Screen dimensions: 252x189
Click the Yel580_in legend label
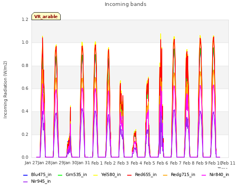(111, 175)
